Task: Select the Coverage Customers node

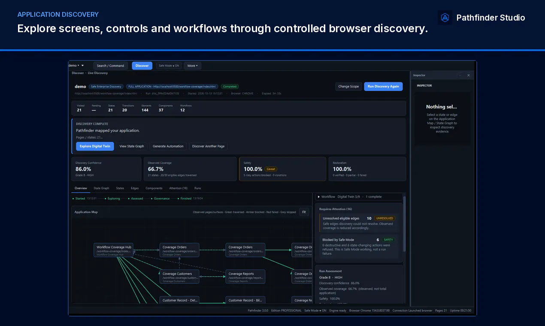Action: pyautogui.click(x=179, y=277)
